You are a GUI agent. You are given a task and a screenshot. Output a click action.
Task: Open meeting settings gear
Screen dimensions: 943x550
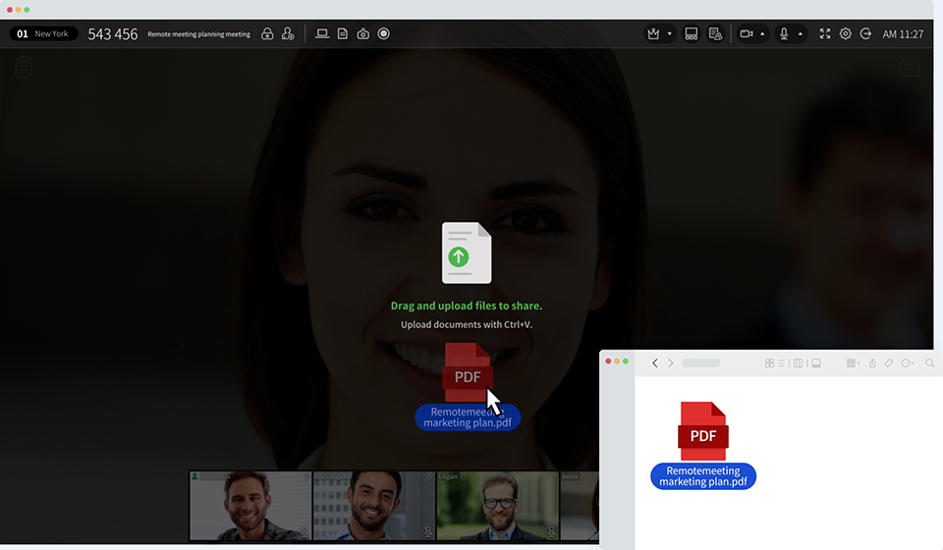click(846, 33)
